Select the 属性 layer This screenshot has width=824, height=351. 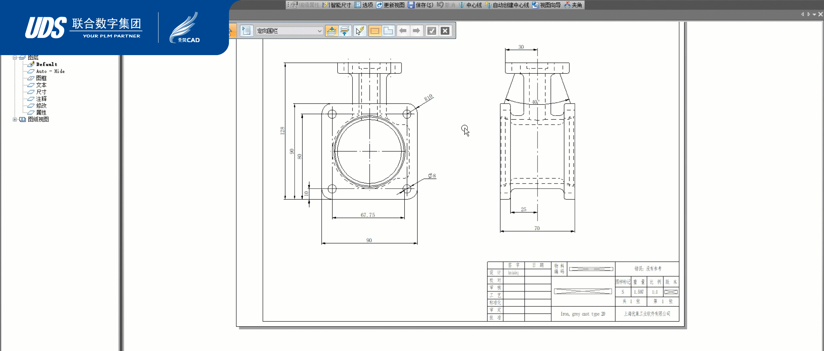click(x=41, y=112)
